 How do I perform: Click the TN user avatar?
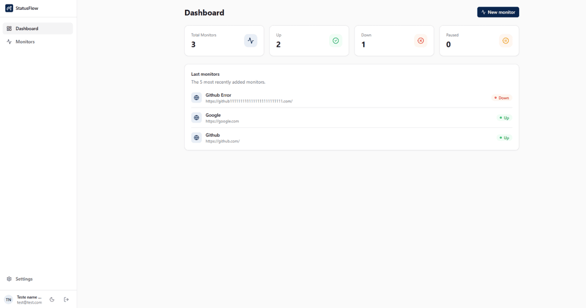pyautogui.click(x=8, y=299)
